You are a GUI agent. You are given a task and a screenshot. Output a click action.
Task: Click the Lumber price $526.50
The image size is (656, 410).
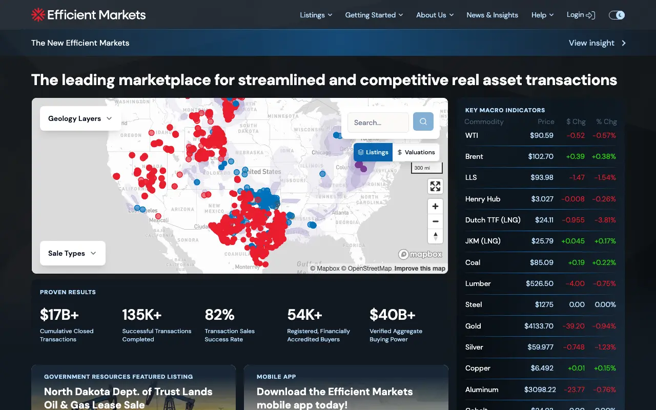540,283
